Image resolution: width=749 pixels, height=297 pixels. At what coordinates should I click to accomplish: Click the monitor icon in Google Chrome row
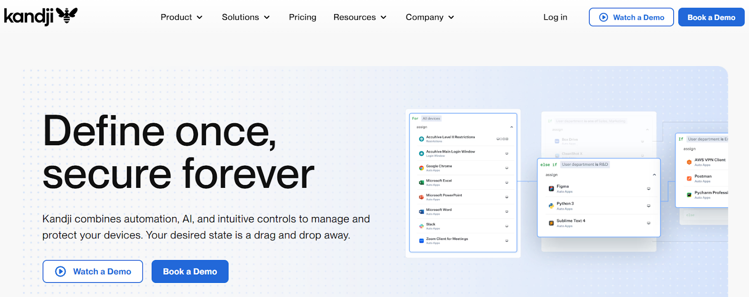tap(507, 168)
